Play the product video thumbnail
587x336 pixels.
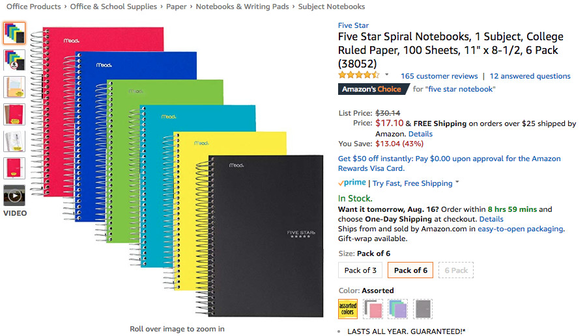14,195
